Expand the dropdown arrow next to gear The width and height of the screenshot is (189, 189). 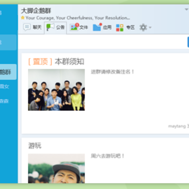coord(150,27)
